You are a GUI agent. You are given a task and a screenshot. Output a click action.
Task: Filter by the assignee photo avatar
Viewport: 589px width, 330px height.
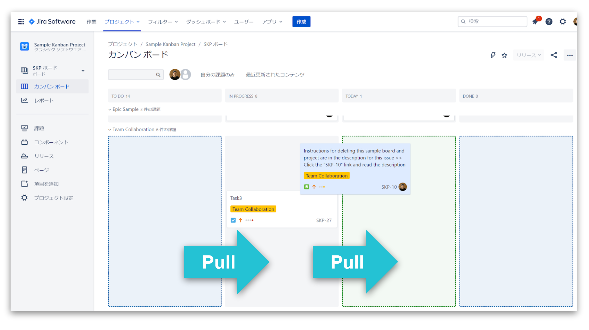tap(175, 75)
